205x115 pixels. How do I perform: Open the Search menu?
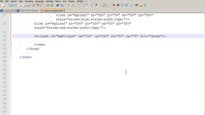pyautogui.click(x=13, y=1)
